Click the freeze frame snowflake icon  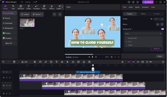[x=35, y=62]
